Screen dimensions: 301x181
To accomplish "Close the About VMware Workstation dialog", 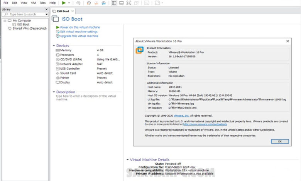I will click(287, 41).
